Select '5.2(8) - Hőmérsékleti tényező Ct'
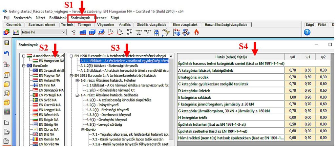The image size is (336, 148). (110, 90)
